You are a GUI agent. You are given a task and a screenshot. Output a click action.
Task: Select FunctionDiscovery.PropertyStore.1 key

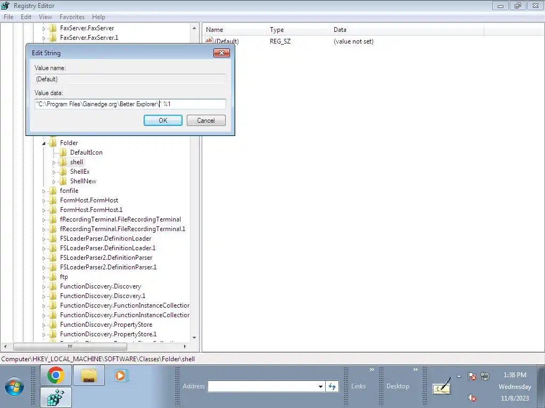pos(108,334)
